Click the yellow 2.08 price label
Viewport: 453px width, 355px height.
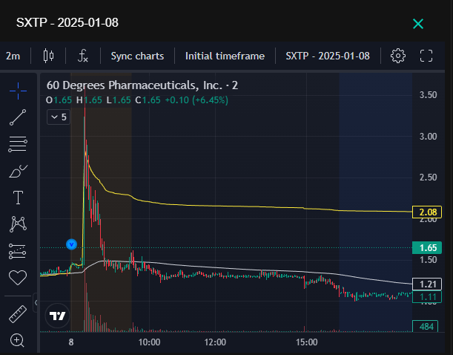click(427, 212)
